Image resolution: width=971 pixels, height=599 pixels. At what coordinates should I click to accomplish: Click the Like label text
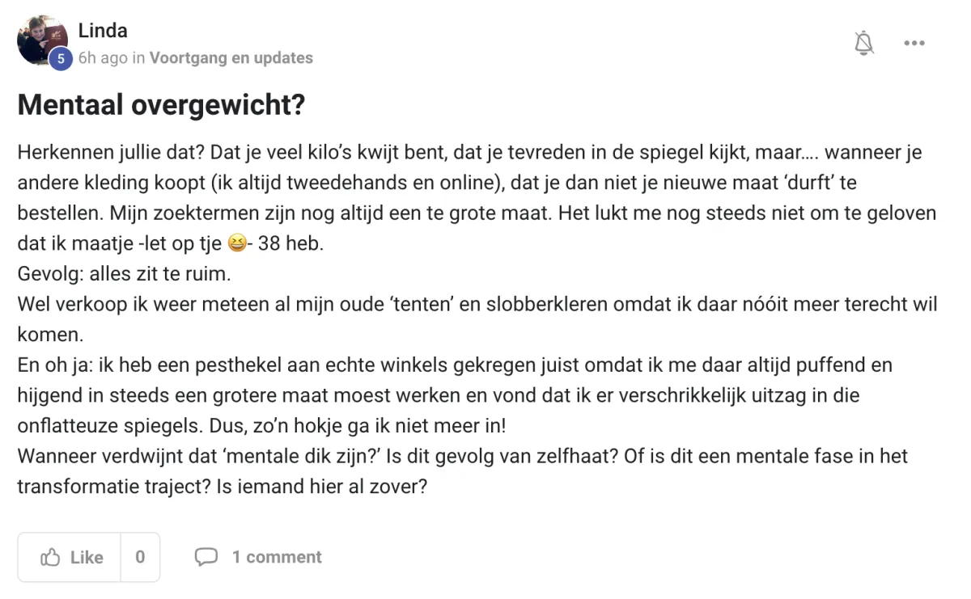pos(87,557)
